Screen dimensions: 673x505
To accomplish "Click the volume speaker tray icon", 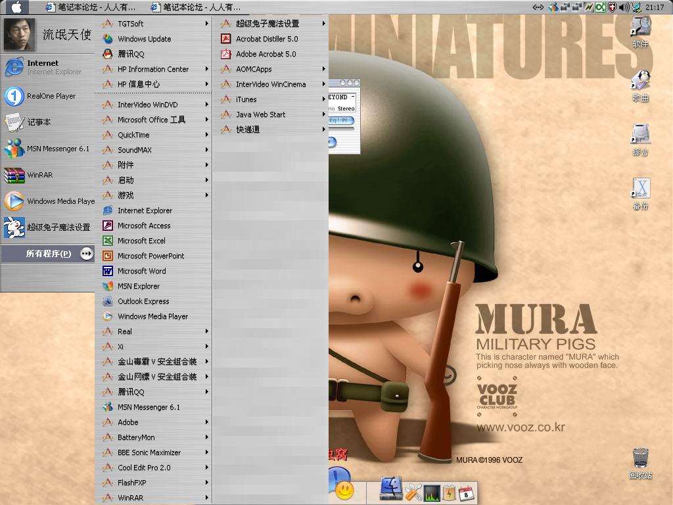I will 624,7.
